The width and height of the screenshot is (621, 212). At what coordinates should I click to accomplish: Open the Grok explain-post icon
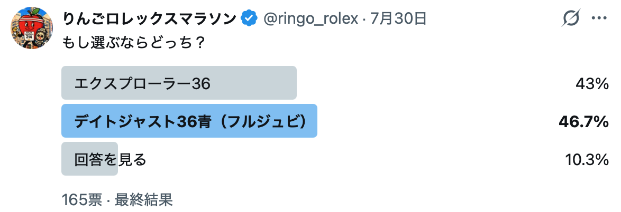[x=571, y=18]
